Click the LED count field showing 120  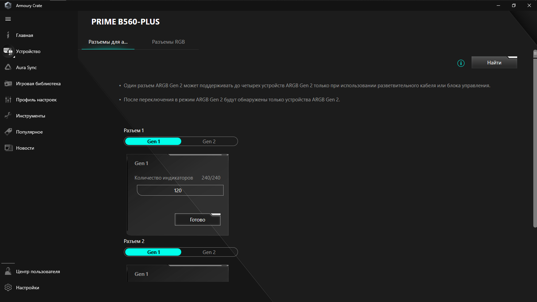[180, 190]
